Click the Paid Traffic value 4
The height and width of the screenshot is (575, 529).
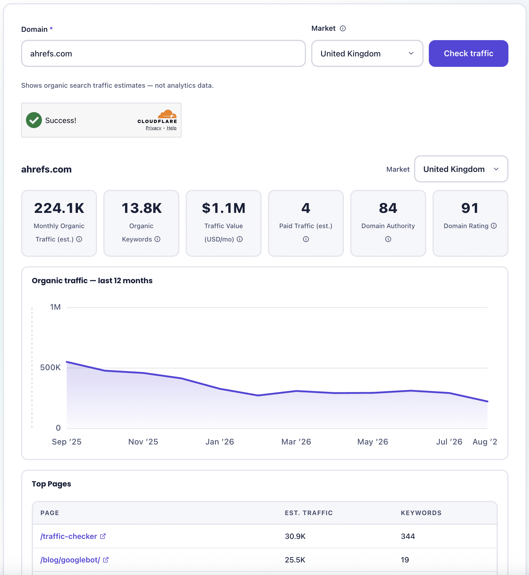[306, 208]
